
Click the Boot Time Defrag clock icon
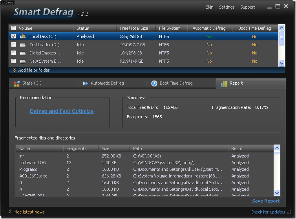coord(154,83)
